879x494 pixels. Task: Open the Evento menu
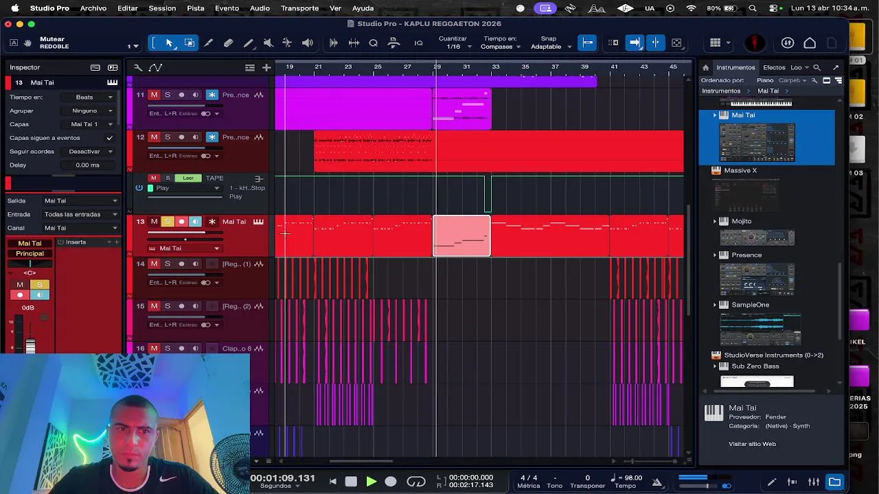(227, 8)
